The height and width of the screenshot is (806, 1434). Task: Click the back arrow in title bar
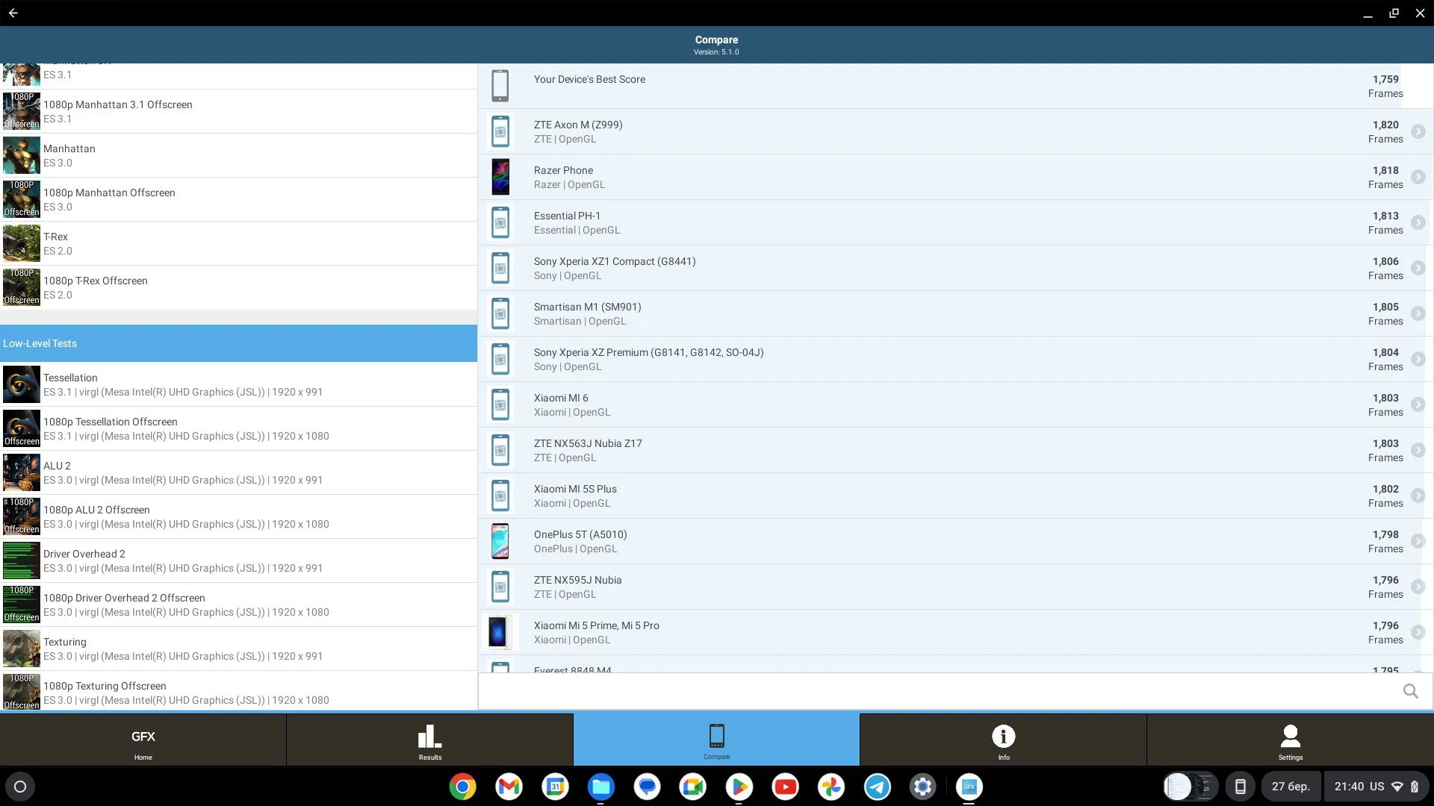coord(13,13)
